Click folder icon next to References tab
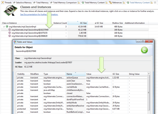 coord(124,3)
